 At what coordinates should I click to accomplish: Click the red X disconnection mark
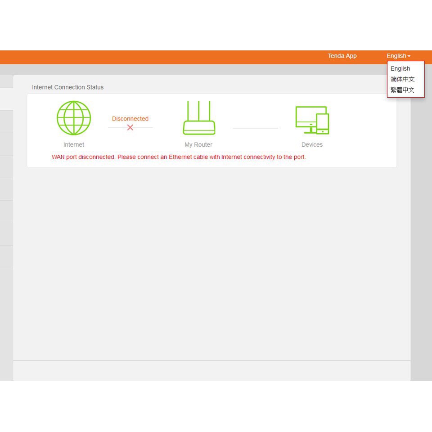(130, 128)
